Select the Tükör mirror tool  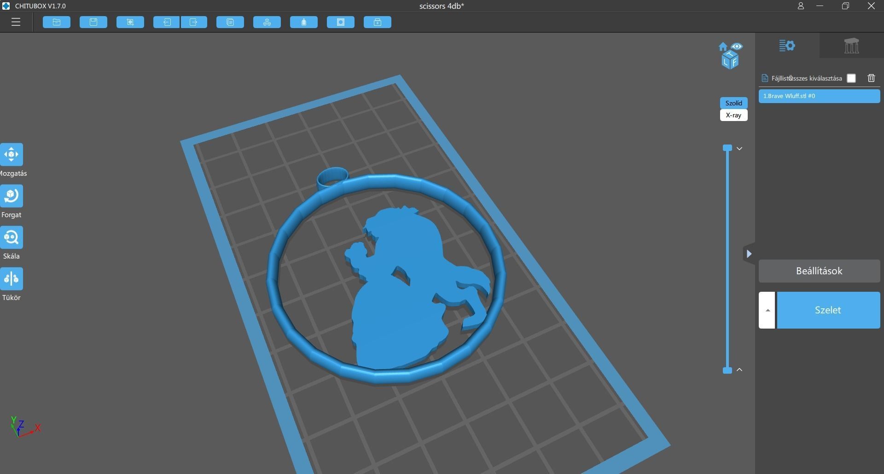point(12,279)
